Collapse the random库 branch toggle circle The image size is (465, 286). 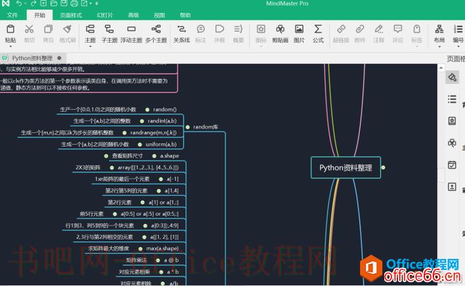(x=188, y=127)
